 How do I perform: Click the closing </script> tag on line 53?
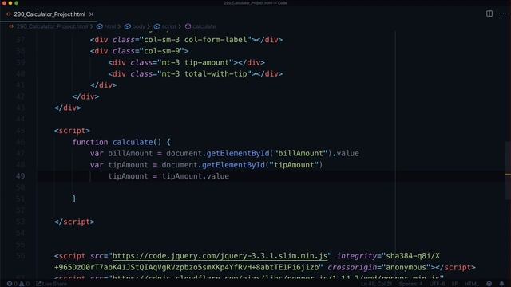(x=74, y=222)
